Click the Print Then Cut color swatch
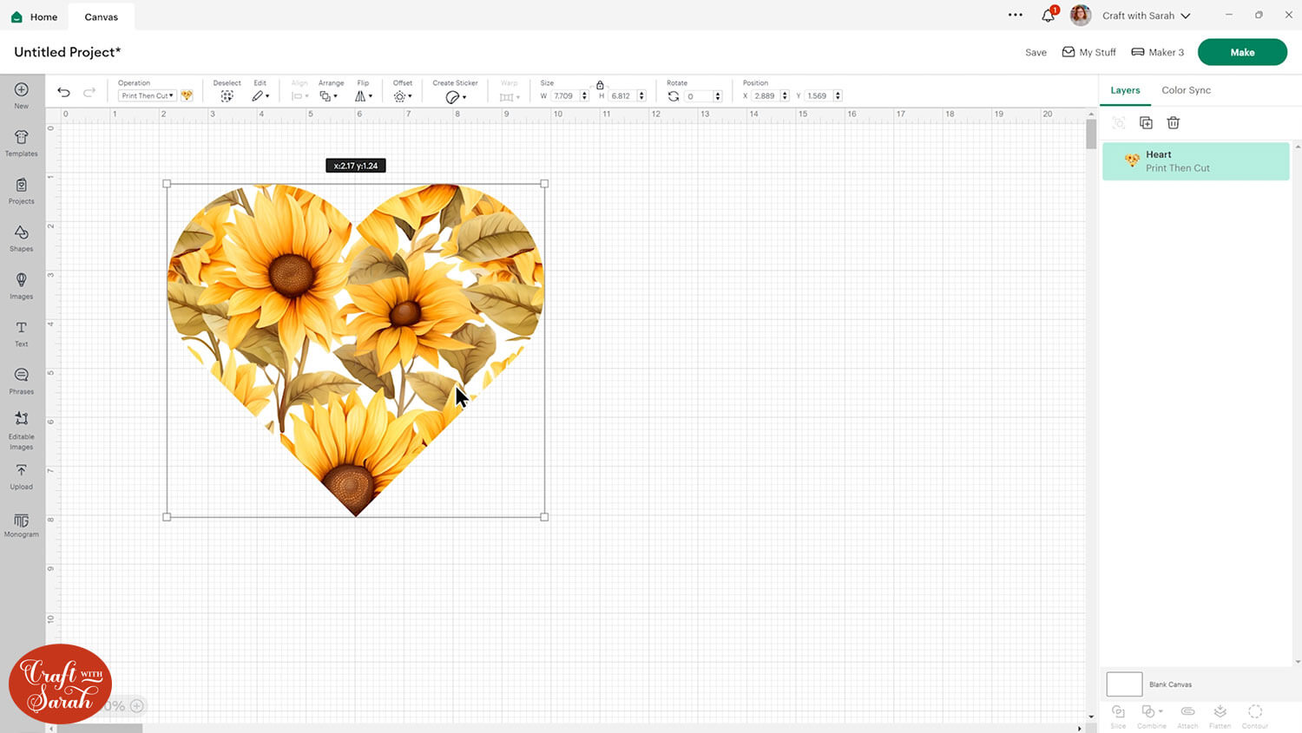The height and width of the screenshot is (733, 1302). (x=187, y=96)
